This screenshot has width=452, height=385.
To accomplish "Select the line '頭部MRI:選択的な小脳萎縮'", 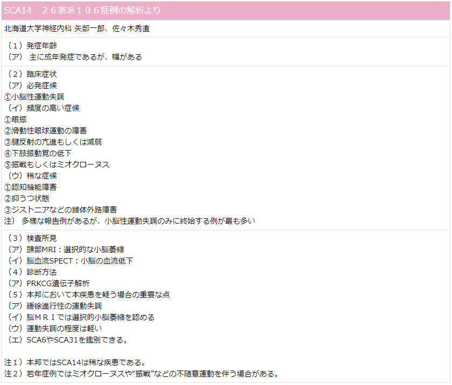I will pos(75,249).
